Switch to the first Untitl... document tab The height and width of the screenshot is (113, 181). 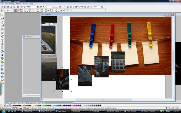pyautogui.click(x=10, y=103)
